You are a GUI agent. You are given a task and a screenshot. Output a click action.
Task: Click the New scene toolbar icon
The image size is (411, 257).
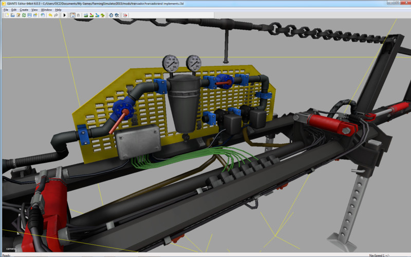coord(7,15)
